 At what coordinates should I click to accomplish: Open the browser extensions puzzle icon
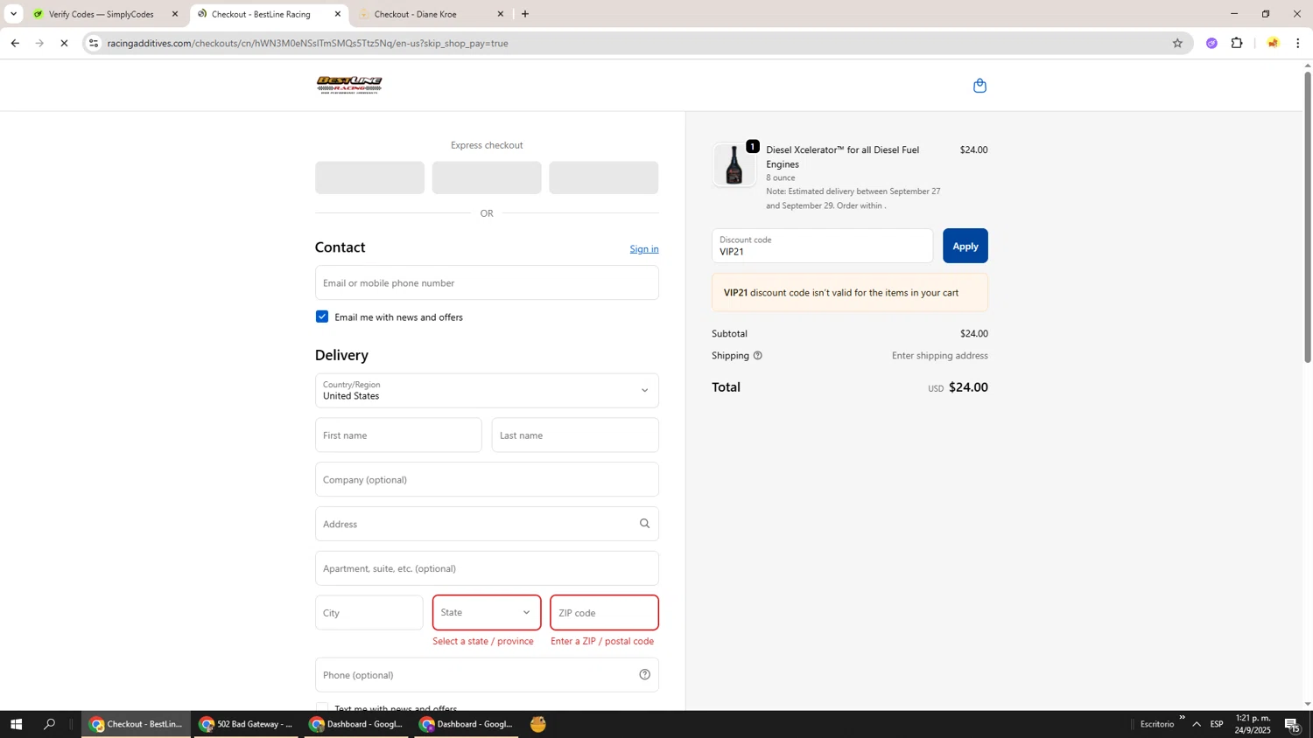coord(1237,43)
